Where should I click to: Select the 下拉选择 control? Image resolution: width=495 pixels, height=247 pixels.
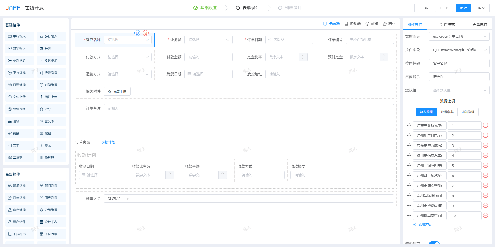pyautogui.click(x=20, y=73)
